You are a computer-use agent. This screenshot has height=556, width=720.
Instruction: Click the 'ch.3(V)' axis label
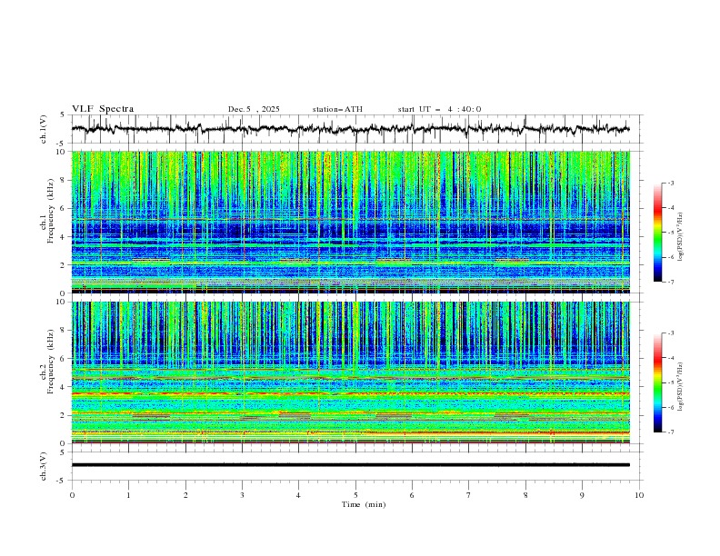pyautogui.click(x=44, y=466)
